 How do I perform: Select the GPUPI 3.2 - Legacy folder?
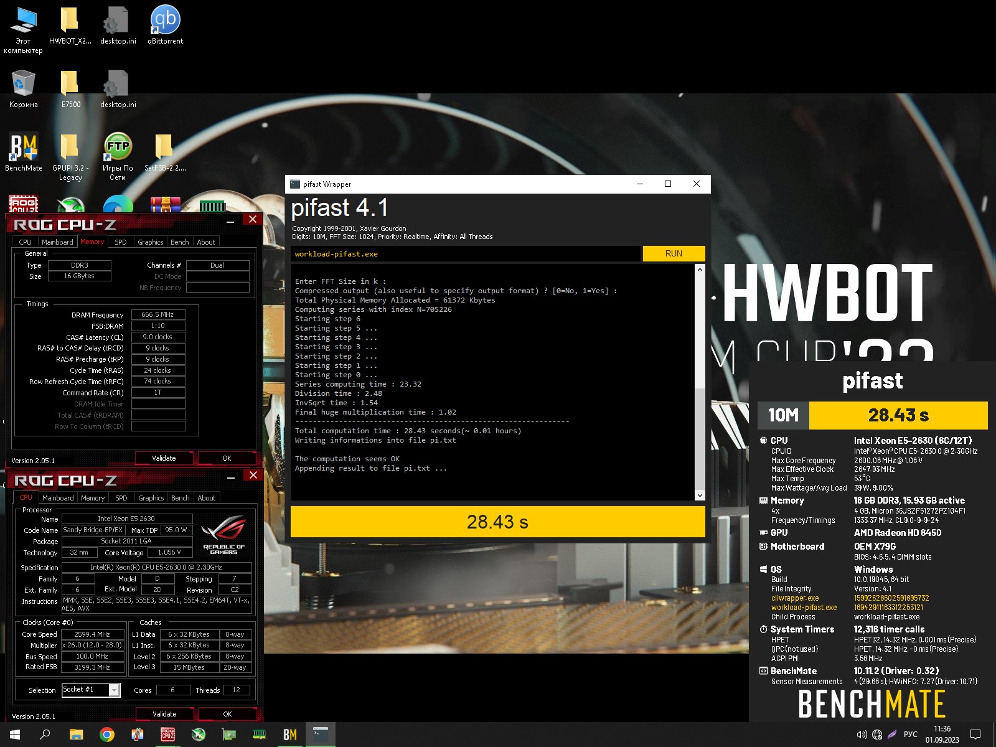coord(70,156)
